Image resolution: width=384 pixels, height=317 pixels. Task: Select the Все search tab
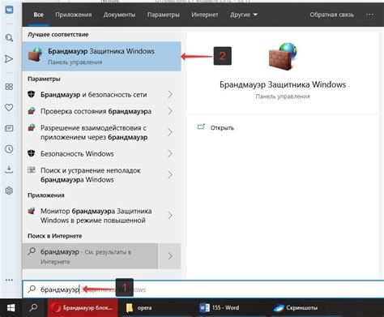click(x=38, y=15)
